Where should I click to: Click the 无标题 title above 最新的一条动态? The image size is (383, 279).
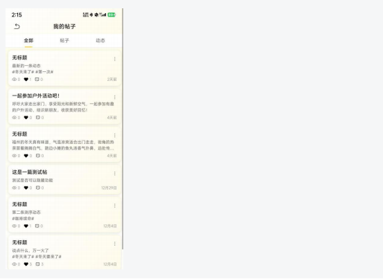[19, 57]
